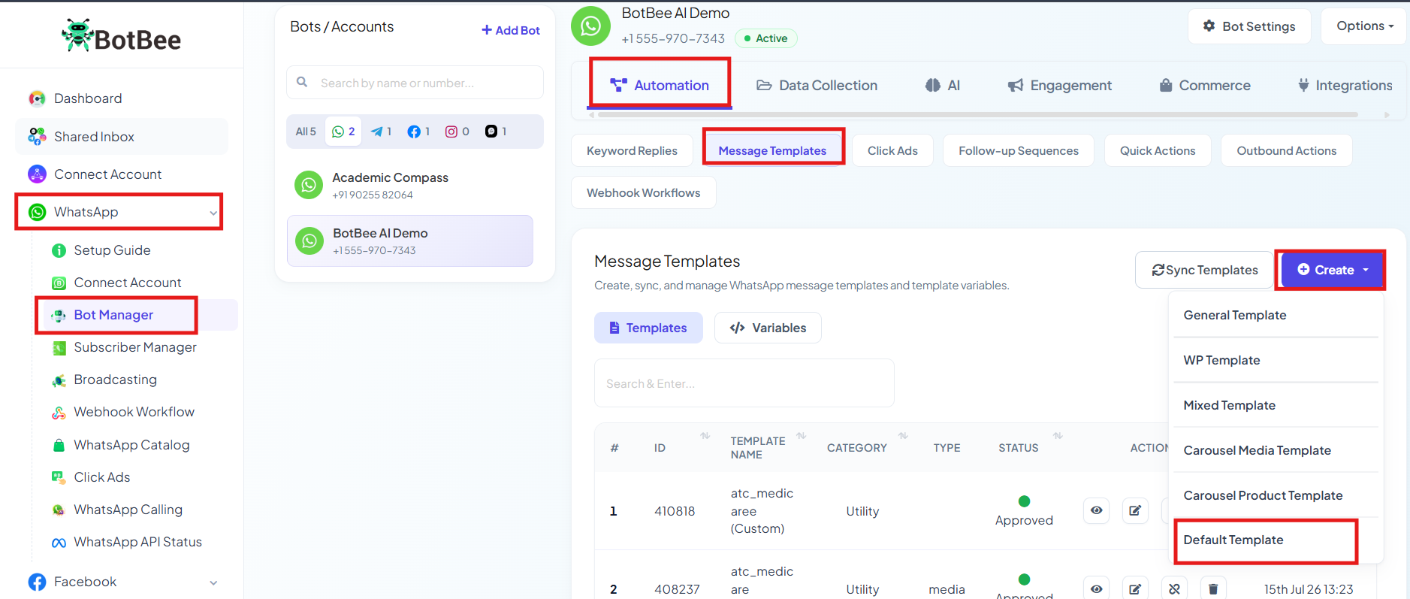This screenshot has width=1410, height=599.
Task: Open the Create template dropdown
Action: click(x=1333, y=270)
